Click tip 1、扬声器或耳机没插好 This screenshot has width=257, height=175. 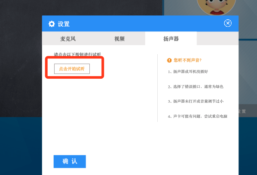[188, 71]
